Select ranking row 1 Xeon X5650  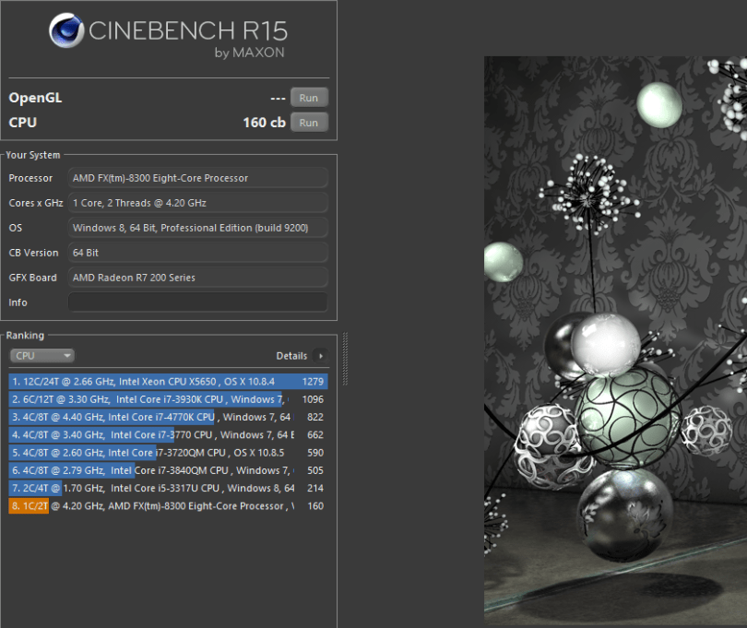[x=168, y=381]
